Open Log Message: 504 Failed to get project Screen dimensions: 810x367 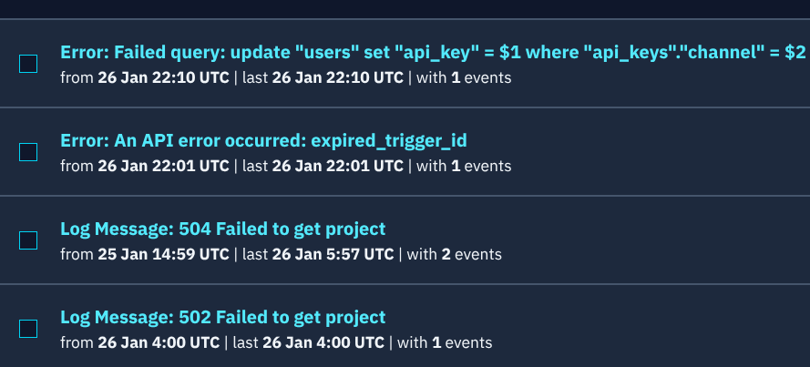[223, 229]
